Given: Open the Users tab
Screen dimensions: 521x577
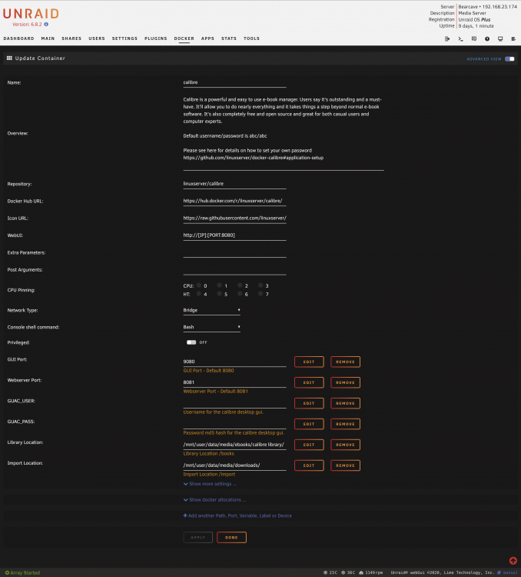Looking at the screenshot, I should 97,38.
